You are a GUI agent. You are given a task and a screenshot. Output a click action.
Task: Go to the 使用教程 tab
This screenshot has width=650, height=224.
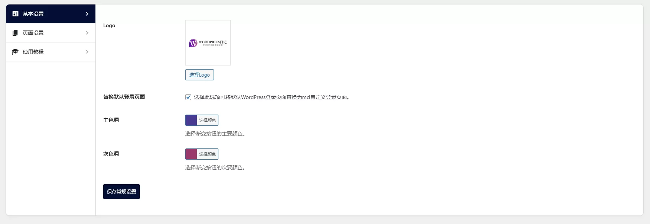point(33,52)
